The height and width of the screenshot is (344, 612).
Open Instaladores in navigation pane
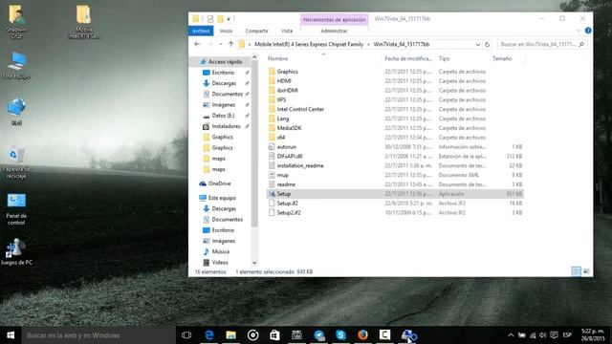226,126
